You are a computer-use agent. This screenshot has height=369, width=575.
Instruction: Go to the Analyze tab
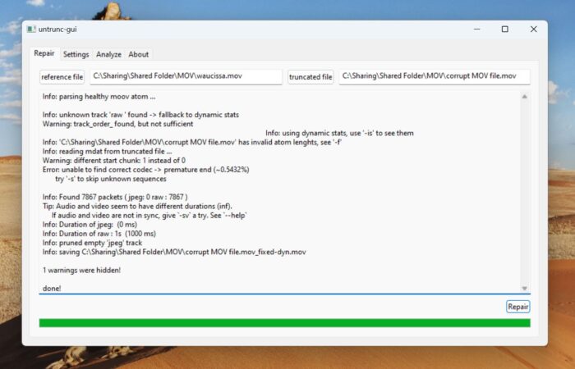pyautogui.click(x=108, y=55)
